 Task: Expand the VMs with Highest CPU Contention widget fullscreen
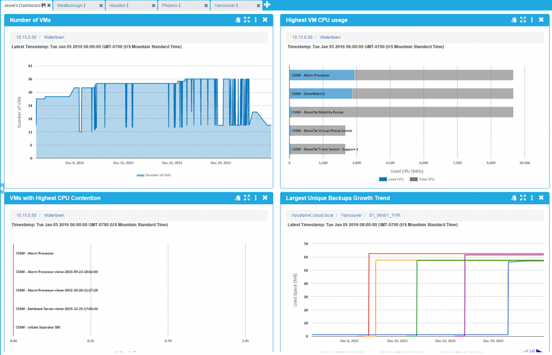(x=246, y=198)
